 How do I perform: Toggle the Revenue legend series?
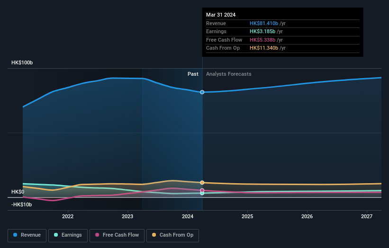tap(27, 235)
